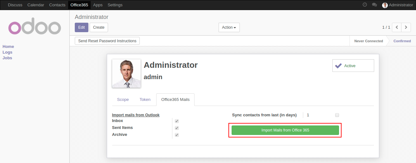Open the Contacts menu
Viewport: 416px width, 163px height.
click(57, 5)
